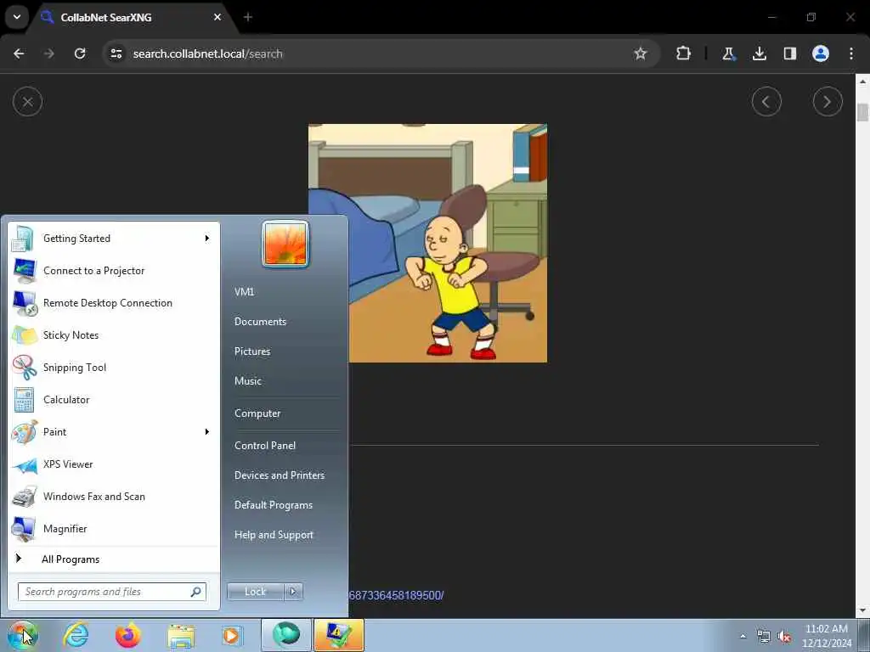Open Chrome Labs flask icon
This screenshot has width=870, height=652.
728,53
